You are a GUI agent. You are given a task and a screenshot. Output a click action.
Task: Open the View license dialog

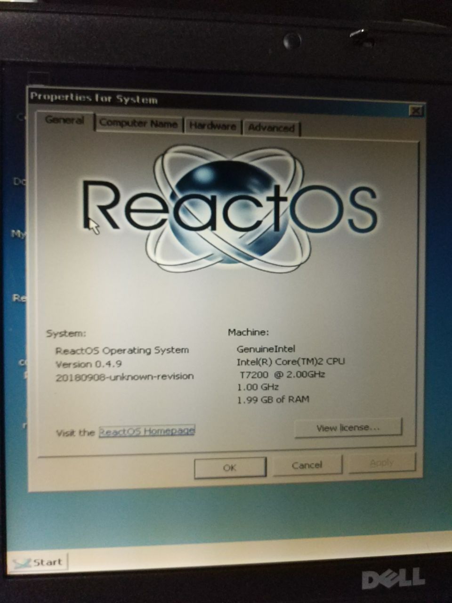pos(348,428)
